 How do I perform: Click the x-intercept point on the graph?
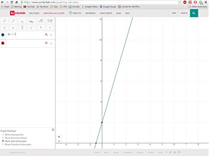(x=96, y=143)
